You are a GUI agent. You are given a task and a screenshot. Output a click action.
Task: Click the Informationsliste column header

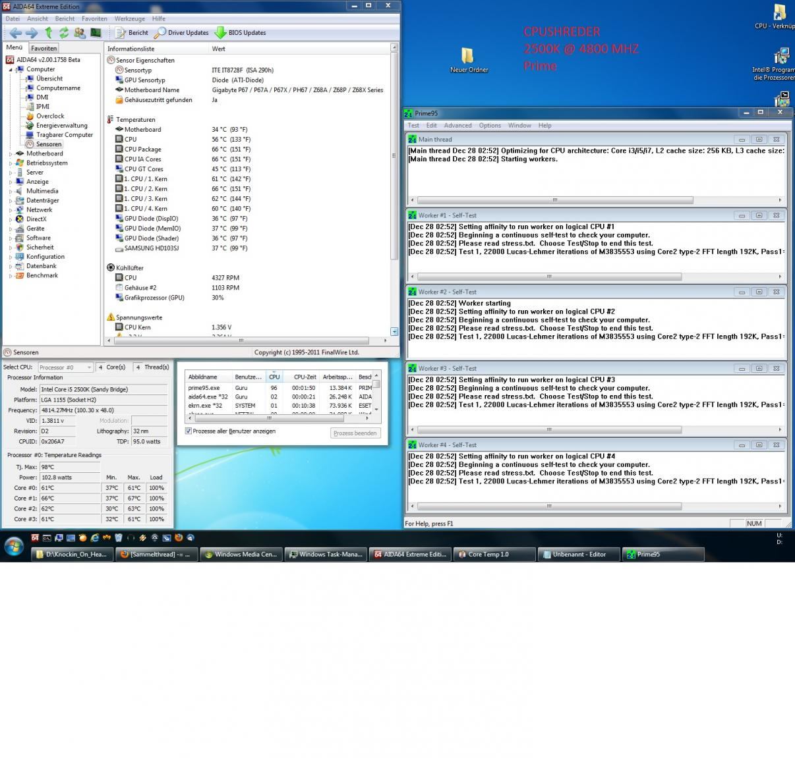coord(157,49)
